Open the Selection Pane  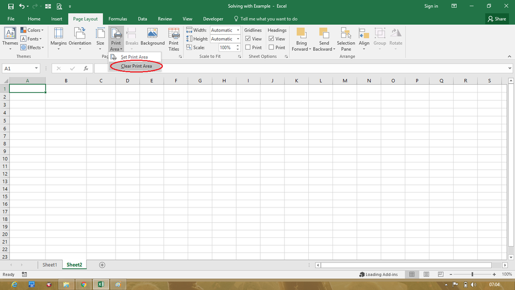[346, 39]
